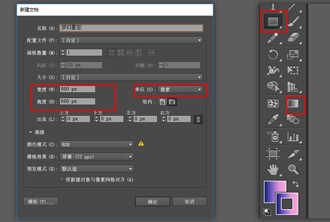Image resolution: width=330 pixels, height=222 pixels.
Task: Open the 颜色模式 RGB dropdown
Action: (96, 144)
